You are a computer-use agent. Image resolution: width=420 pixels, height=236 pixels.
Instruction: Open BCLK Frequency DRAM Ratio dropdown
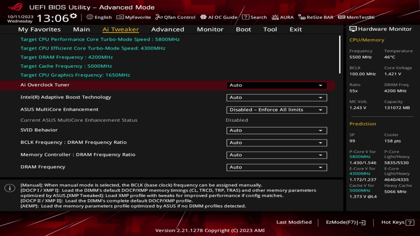277,143
